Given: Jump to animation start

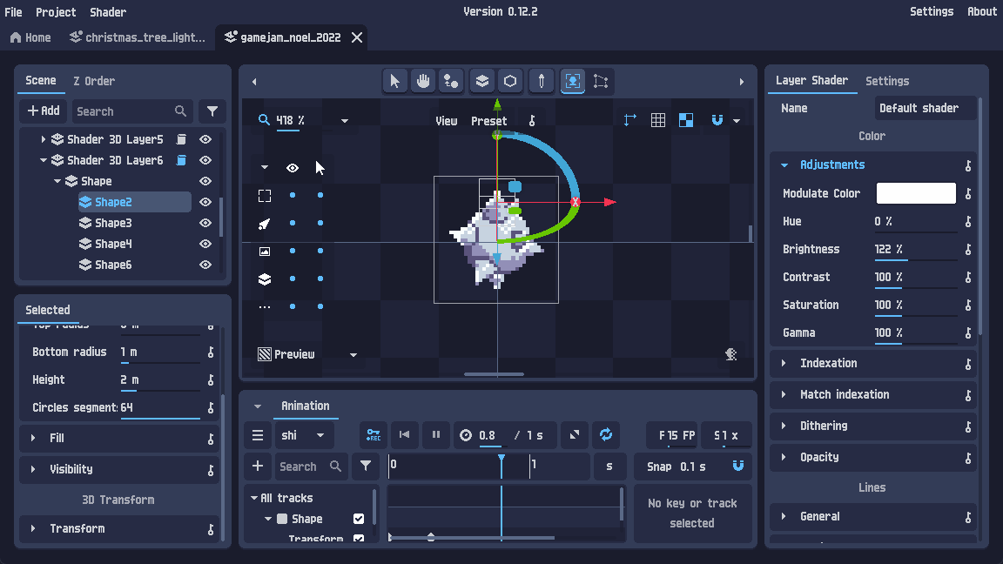Looking at the screenshot, I should click(404, 435).
